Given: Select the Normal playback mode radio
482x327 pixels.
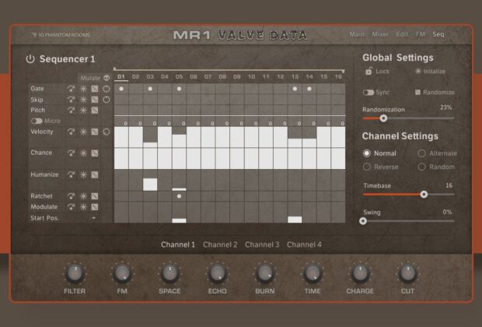Looking at the screenshot, I should (x=367, y=153).
